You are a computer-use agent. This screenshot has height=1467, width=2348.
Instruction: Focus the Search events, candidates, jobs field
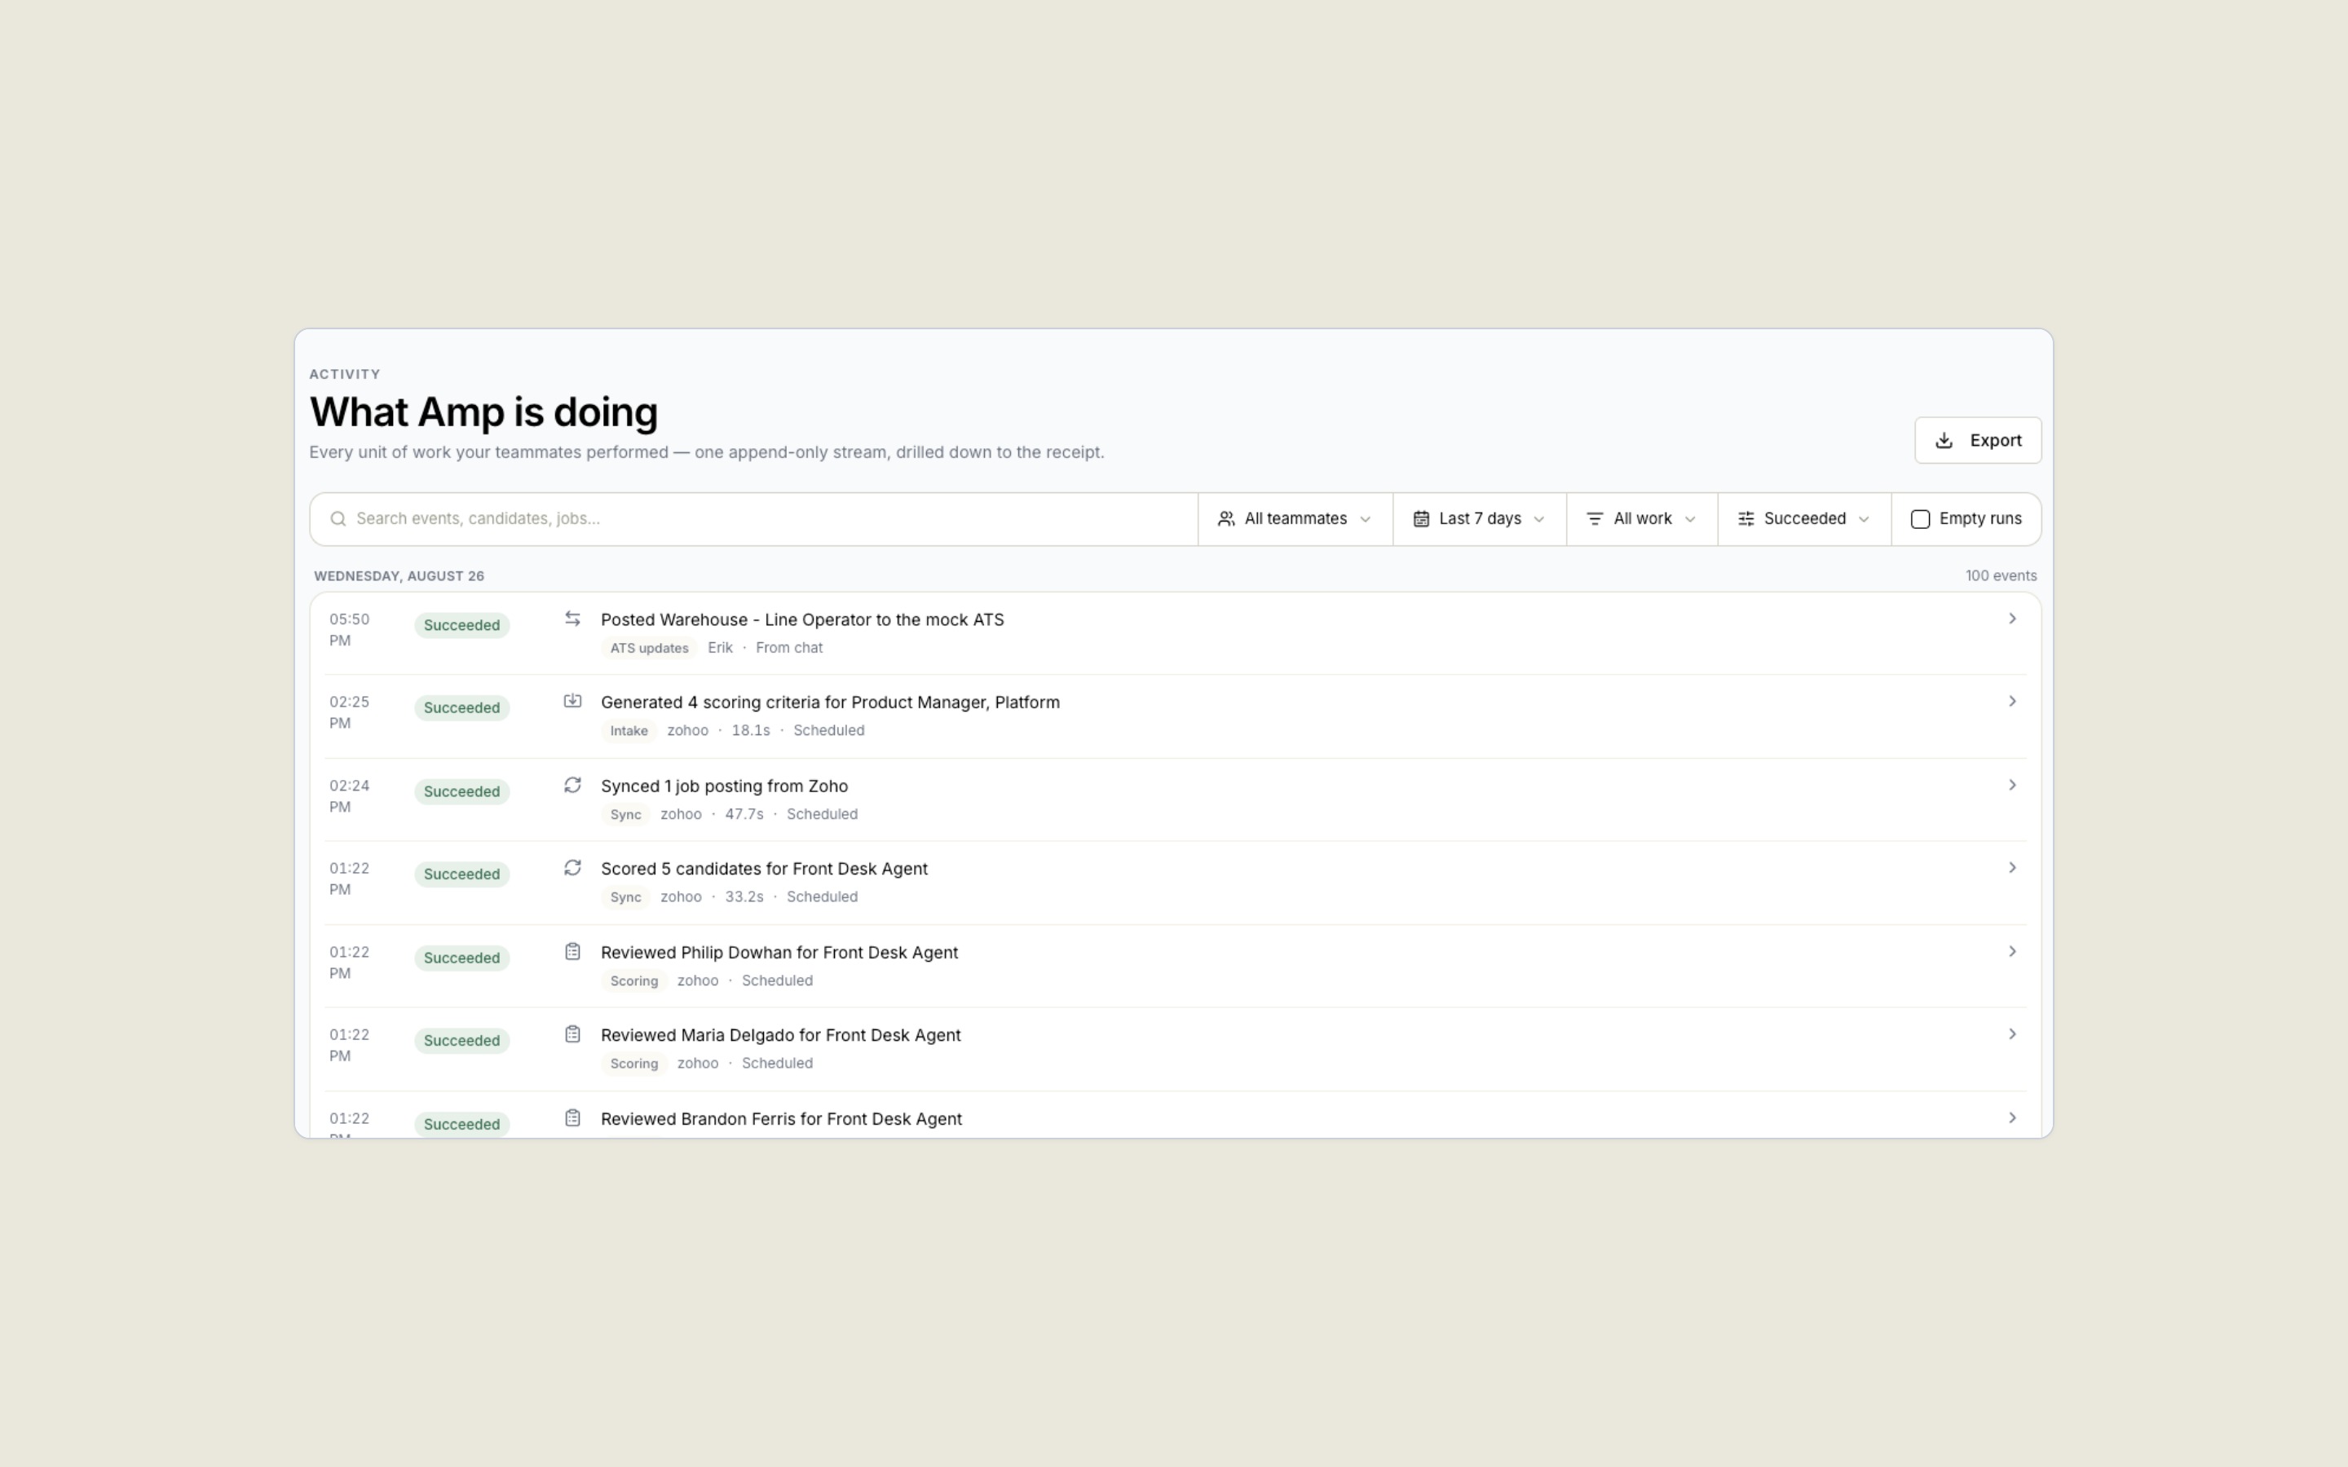coord(754,519)
